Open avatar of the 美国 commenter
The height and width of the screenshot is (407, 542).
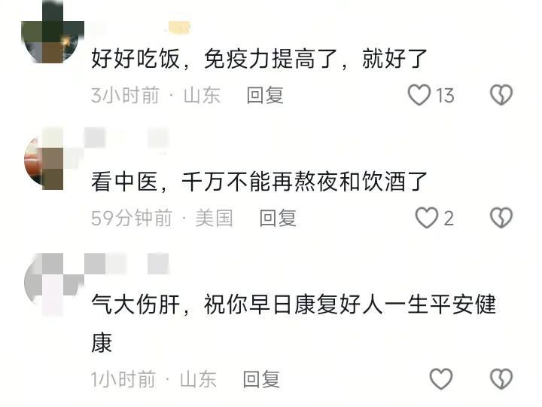pyautogui.click(x=53, y=159)
